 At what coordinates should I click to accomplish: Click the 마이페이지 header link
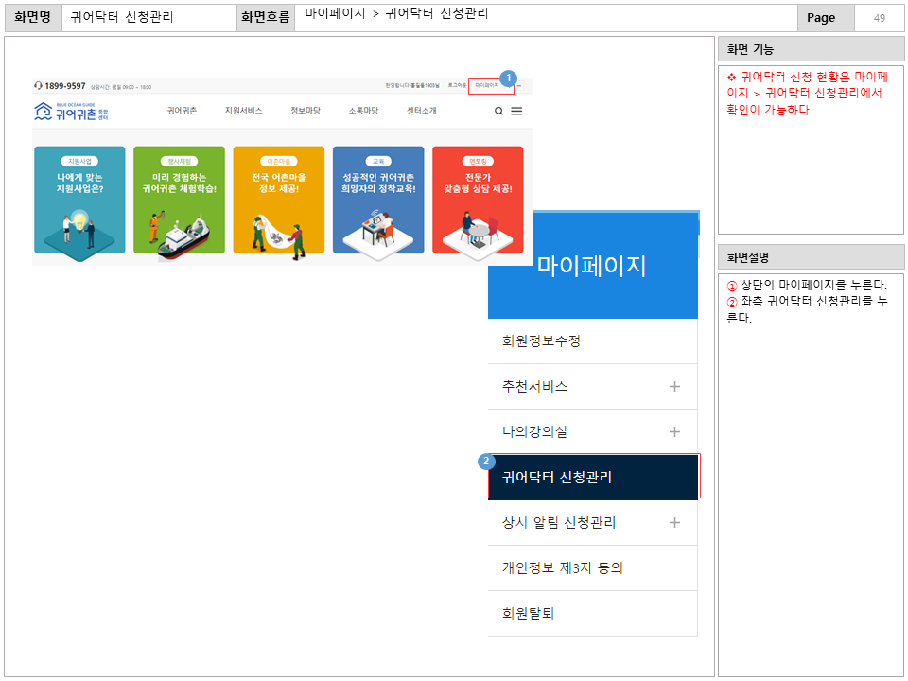(485, 84)
